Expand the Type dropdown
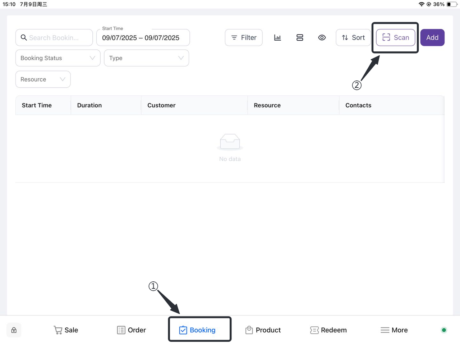 tap(146, 58)
